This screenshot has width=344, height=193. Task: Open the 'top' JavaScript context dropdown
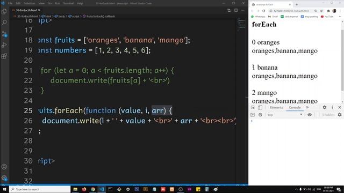point(285,115)
